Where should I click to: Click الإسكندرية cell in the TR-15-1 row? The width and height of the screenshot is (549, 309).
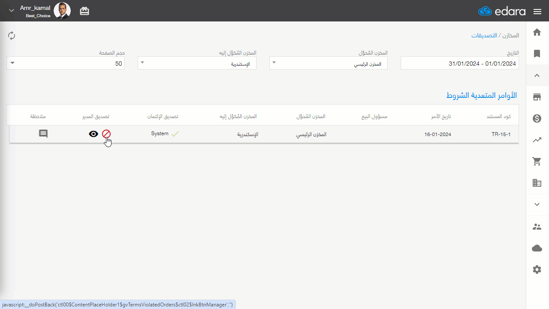(x=248, y=134)
